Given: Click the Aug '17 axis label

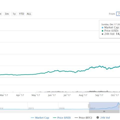Looking at the screenshot, I should 83,95.
